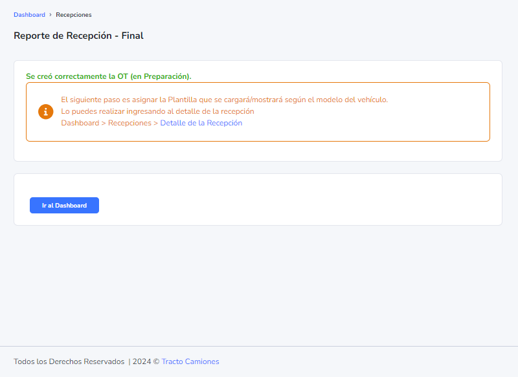The image size is (518, 377).
Task: Click the Reporte de Recepción - Final heading
Action: [x=78, y=36]
